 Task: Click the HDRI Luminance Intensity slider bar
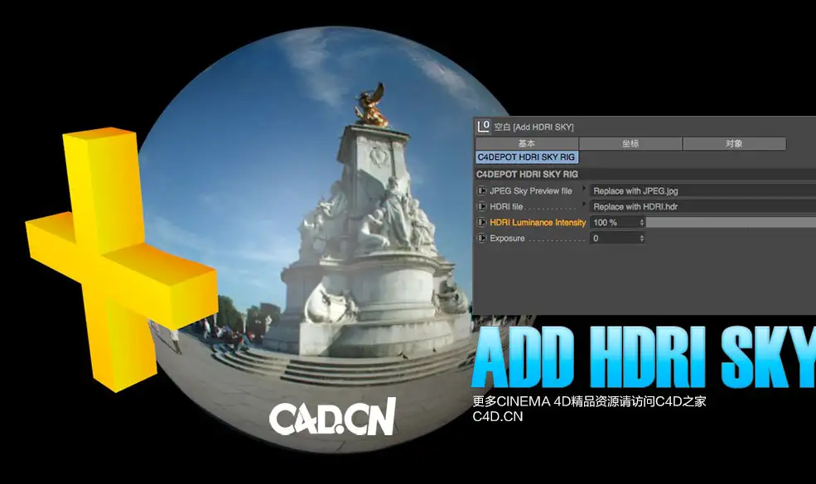[732, 223]
